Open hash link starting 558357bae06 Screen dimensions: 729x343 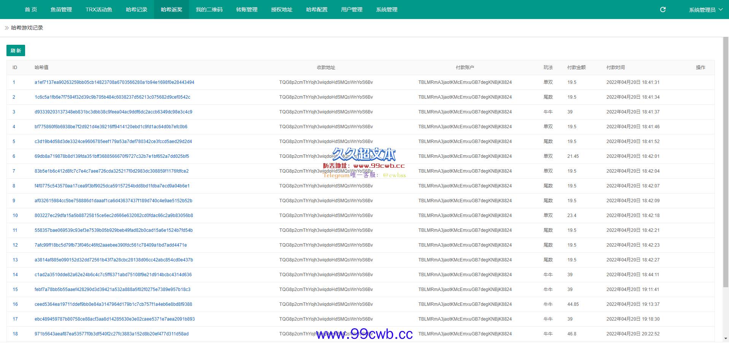click(114, 230)
